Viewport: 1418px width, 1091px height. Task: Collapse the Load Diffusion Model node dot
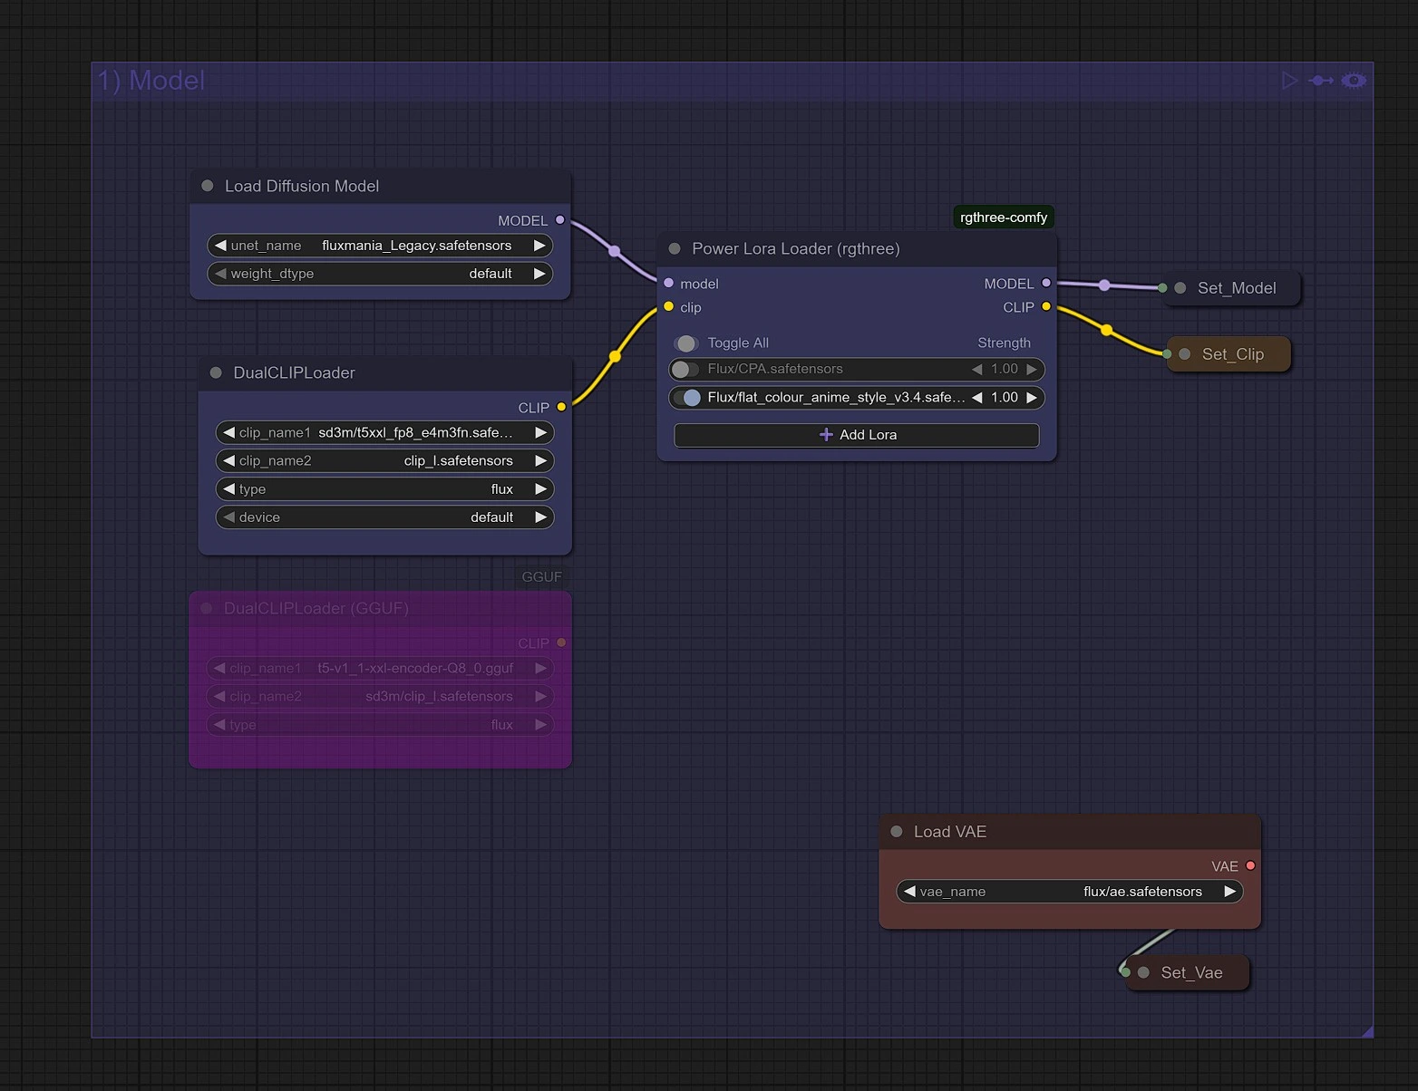coord(208,186)
